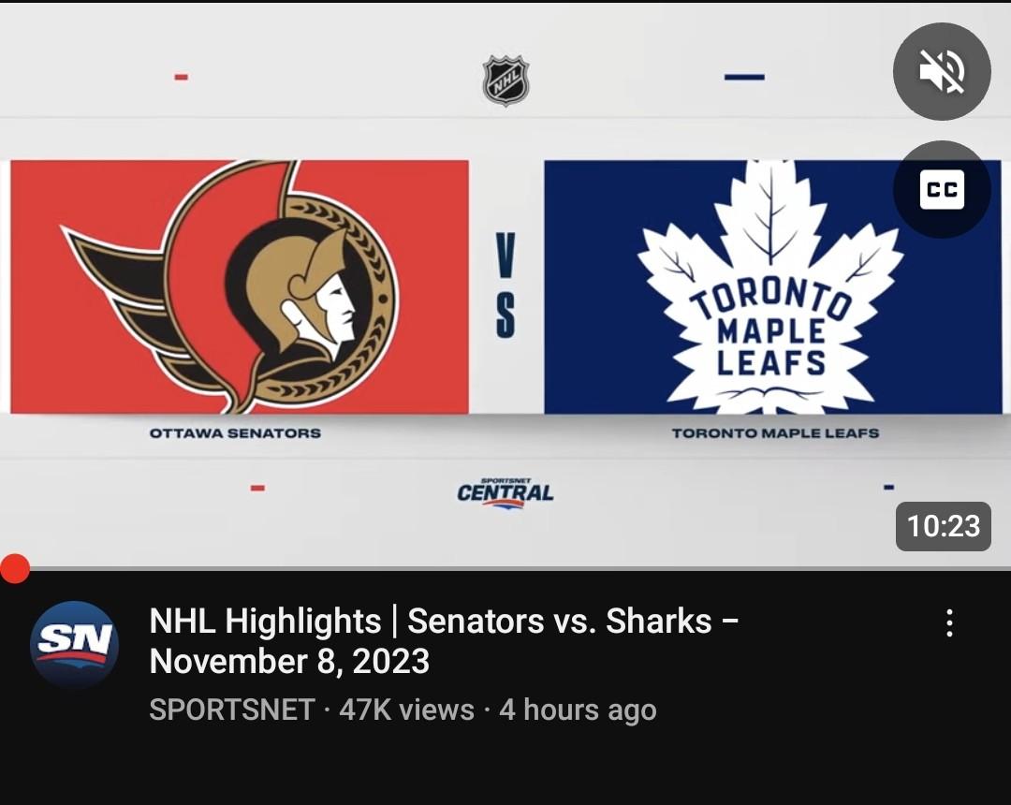Click the blue dash above the Maple Leafs panel

(744, 77)
